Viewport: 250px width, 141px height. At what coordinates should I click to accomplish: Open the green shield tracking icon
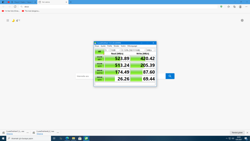pos(221,7)
